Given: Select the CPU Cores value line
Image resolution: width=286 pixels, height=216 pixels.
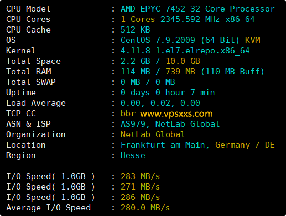Looking at the screenshot, I should click(x=188, y=19).
